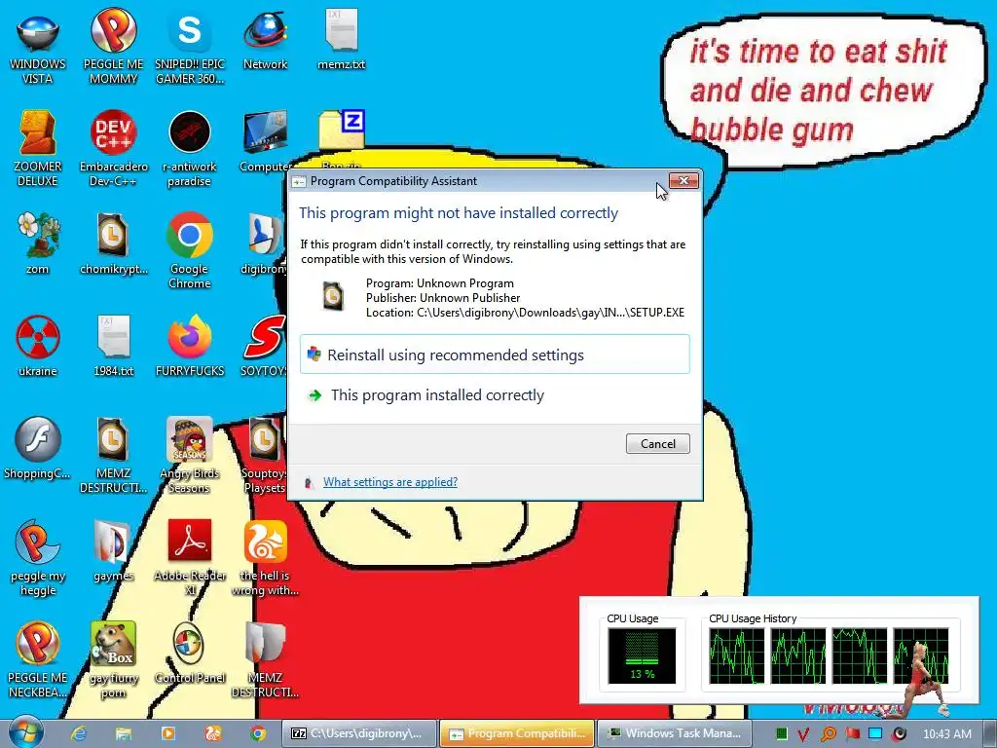The image size is (997, 748).
Task: Open the ShoppingC... Flash icon
Action: click(x=38, y=448)
